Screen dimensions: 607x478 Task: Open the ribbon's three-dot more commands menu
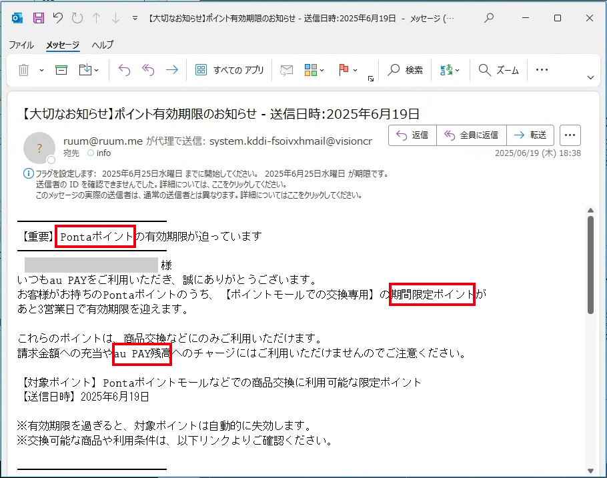click(x=542, y=70)
